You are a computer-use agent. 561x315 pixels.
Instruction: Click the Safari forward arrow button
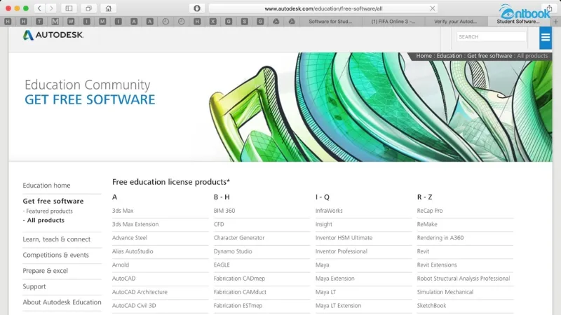[51, 8]
